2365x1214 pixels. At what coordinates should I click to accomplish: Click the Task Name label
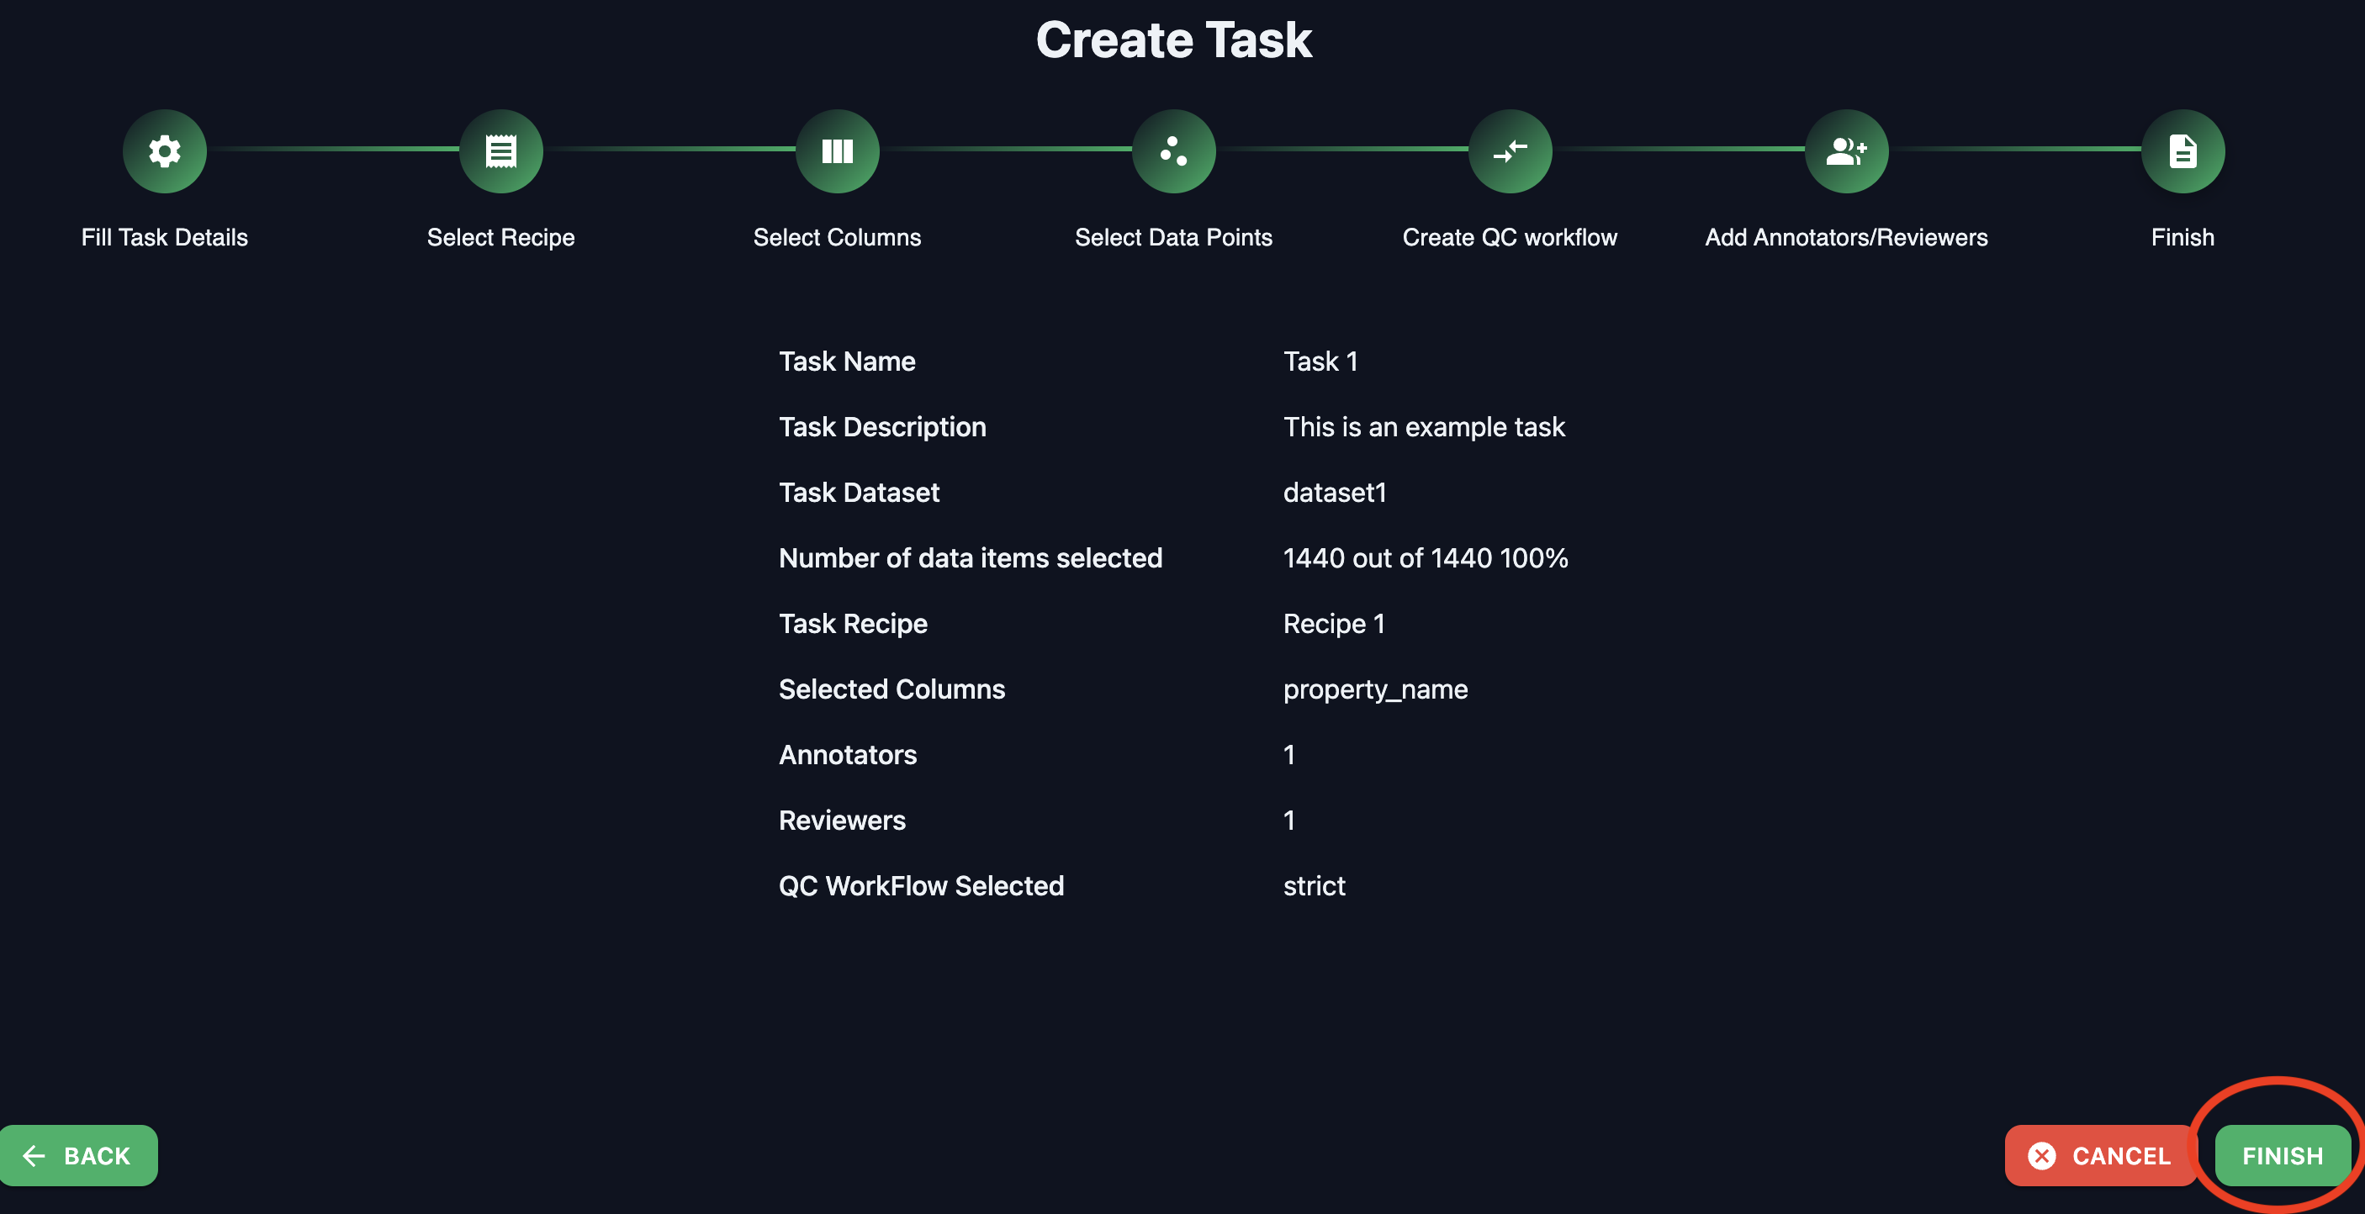click(x=848, y=362)
